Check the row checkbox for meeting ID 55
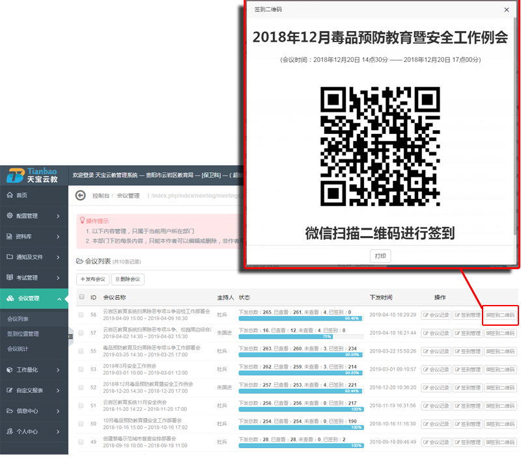521x463 pixels. click(x=81, y=351)
